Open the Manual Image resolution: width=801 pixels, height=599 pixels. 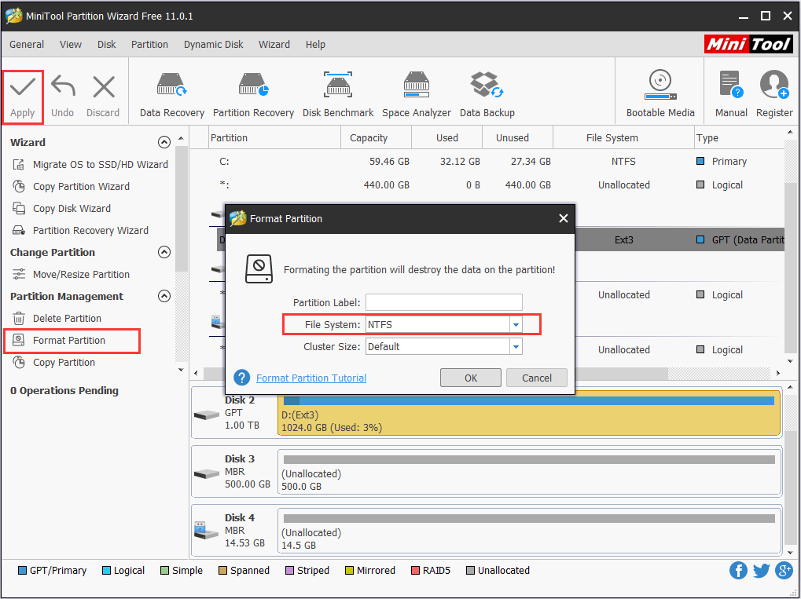tap(730, 95)
